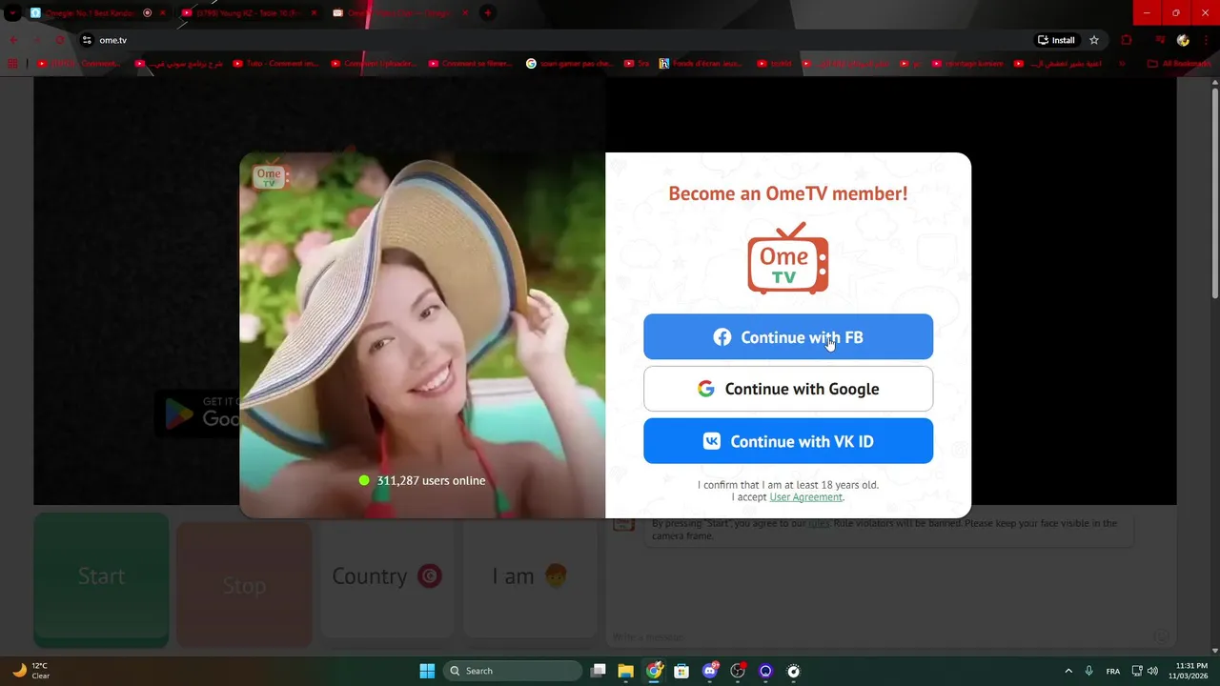Open the Country selector
Image resolution: width=1220 pixels, height=686 pixels.
coord(387,577)
